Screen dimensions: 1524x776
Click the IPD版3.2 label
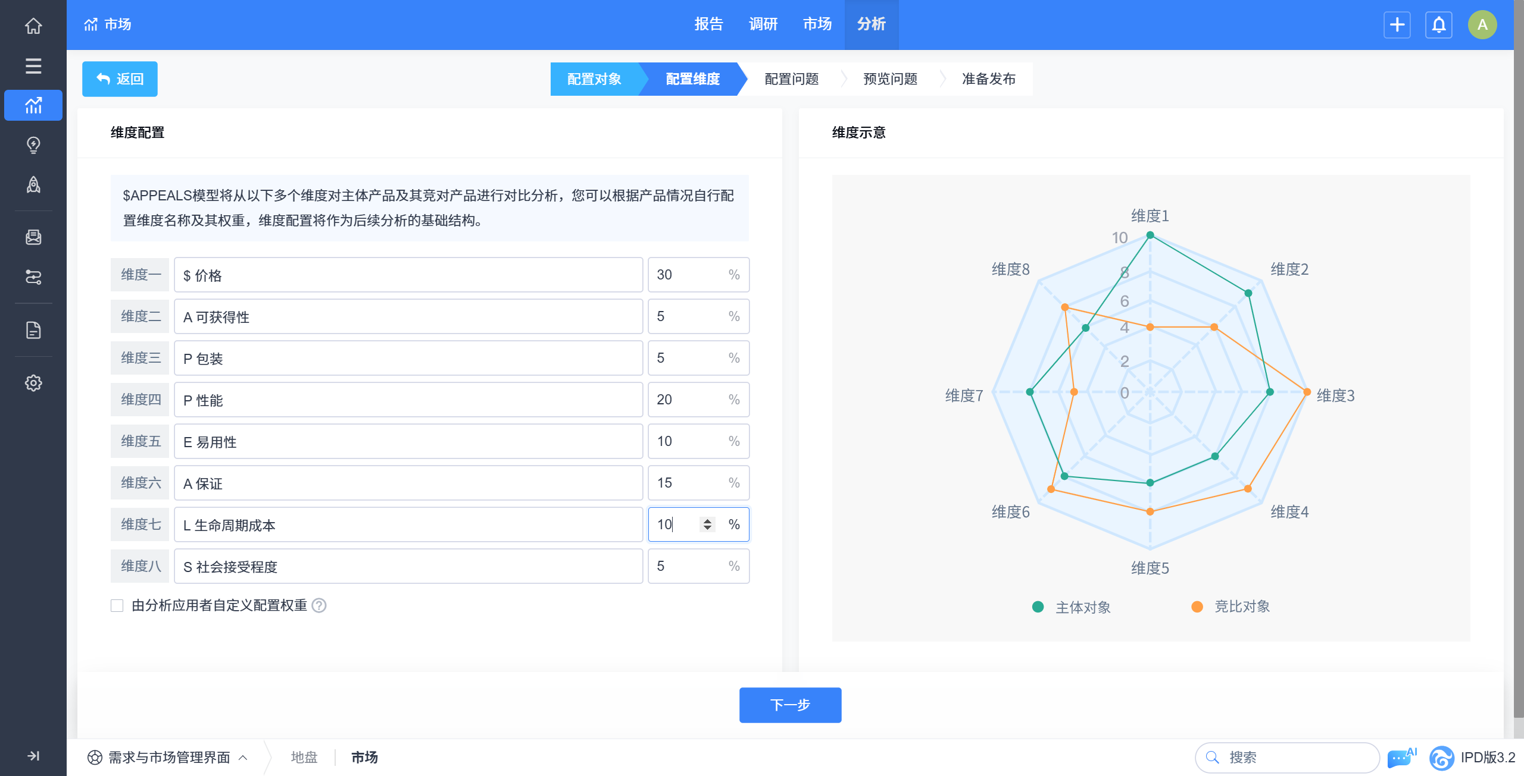tap(1488, 758)
